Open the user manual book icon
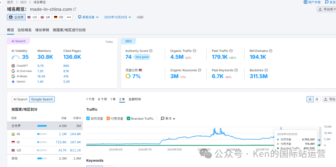Image resolution: width=336 pixels, height=167 pixels. 306,2
